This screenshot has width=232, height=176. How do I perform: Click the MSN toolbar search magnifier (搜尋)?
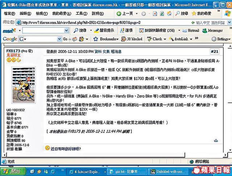(x=76, y=30)
